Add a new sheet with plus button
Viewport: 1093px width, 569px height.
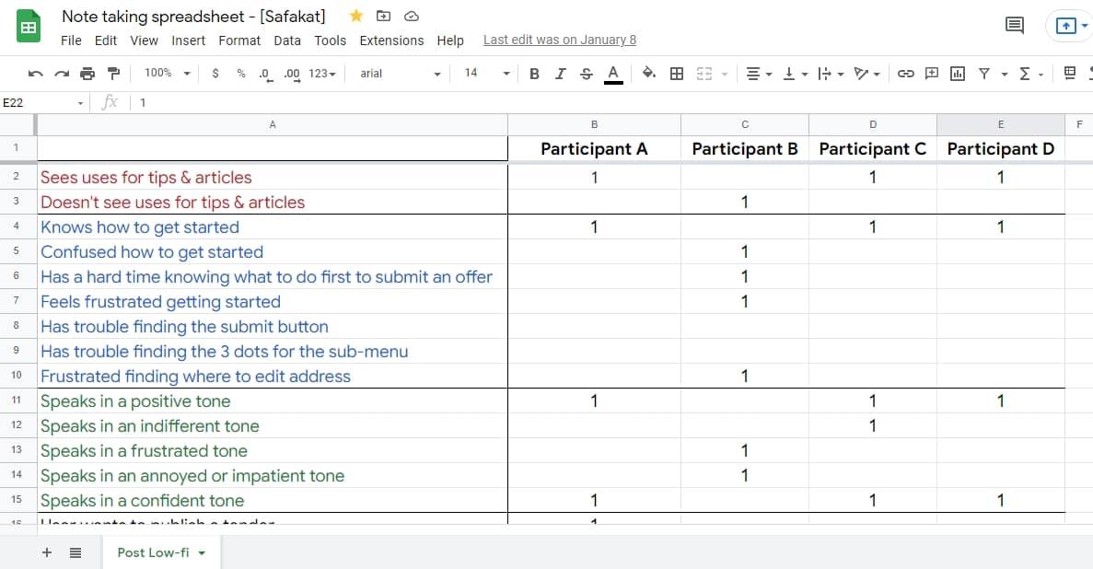pos(47,552)
